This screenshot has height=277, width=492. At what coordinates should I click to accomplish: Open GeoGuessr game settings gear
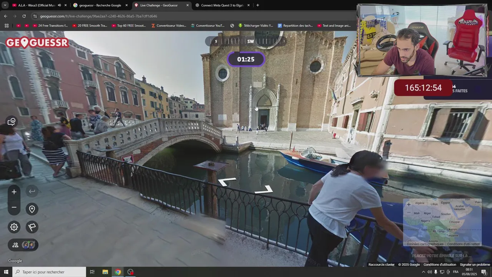coord(14,227)
